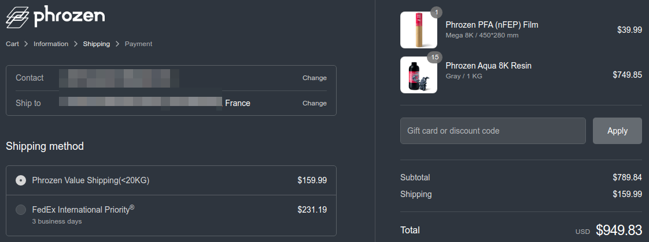Select Phrozen Value Shipping radio option
The width and height of the screenshot is (649, 242).
tap(21, 180)
